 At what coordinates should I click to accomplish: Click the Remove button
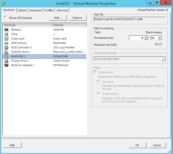pos(78,18)
